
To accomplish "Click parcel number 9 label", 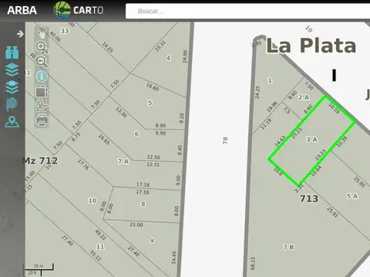I will [152, 241].
